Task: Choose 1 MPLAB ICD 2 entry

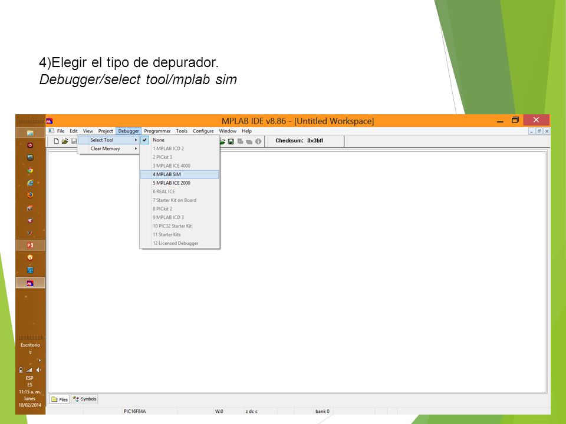Action: (x=179, y=148)
